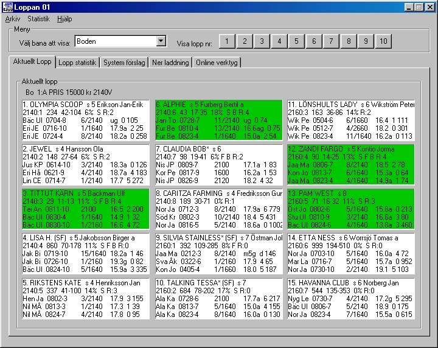Viewport: 438px width, 348px height.
Task: Minimize the Loppan 01 window
Action: pos(409,7)
